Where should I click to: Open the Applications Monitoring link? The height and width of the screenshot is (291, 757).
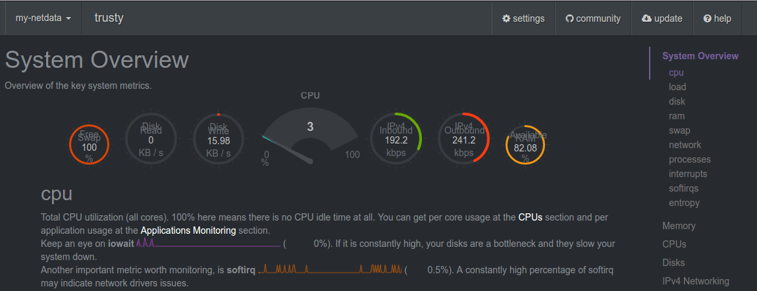pyautogui.click(x=188, y=230)
